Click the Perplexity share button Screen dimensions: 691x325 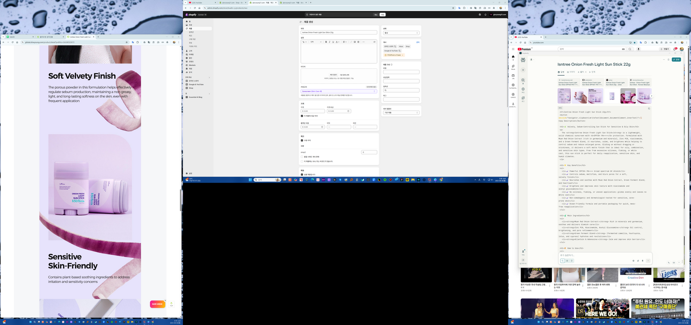pos(677,60)
